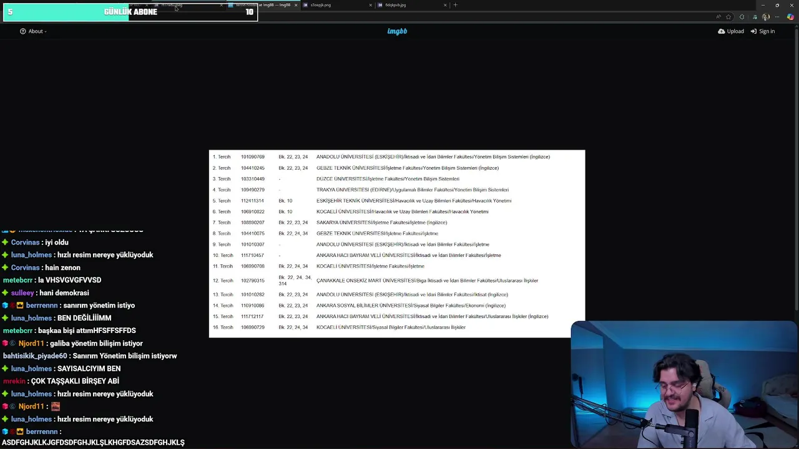Switch to the ImgBB hosted image tab
799x449 pixels.
[x=262, y=5]
